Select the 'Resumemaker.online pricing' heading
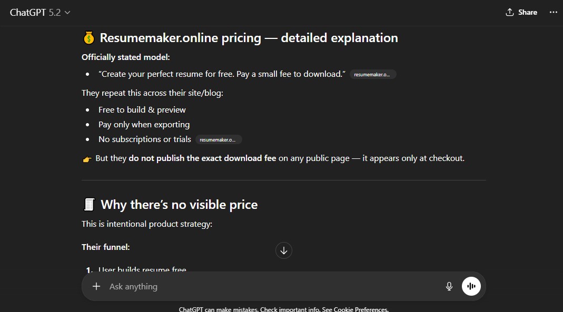Viewport: 563px width, 312px height. coord(240,37)
